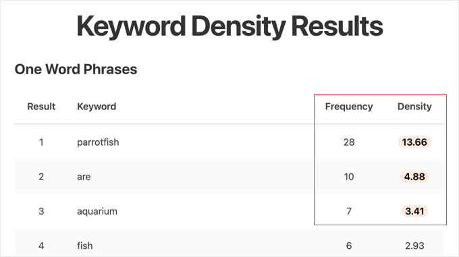Select the aquarium keyword cell

point(97,211)
